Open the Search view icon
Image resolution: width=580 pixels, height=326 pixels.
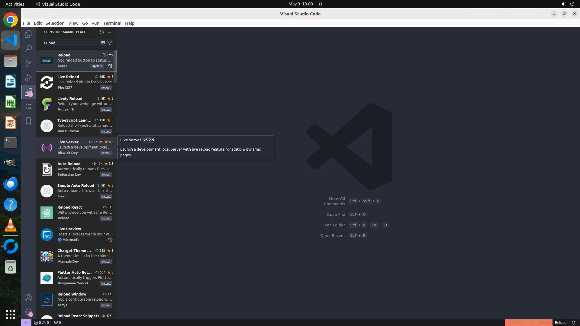[28, 48]
